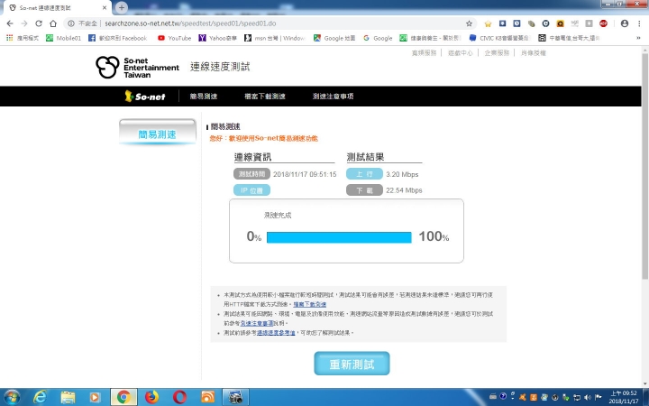Click the browser back arrow
The image size is (649, 406).
click(x=10, y=23)
